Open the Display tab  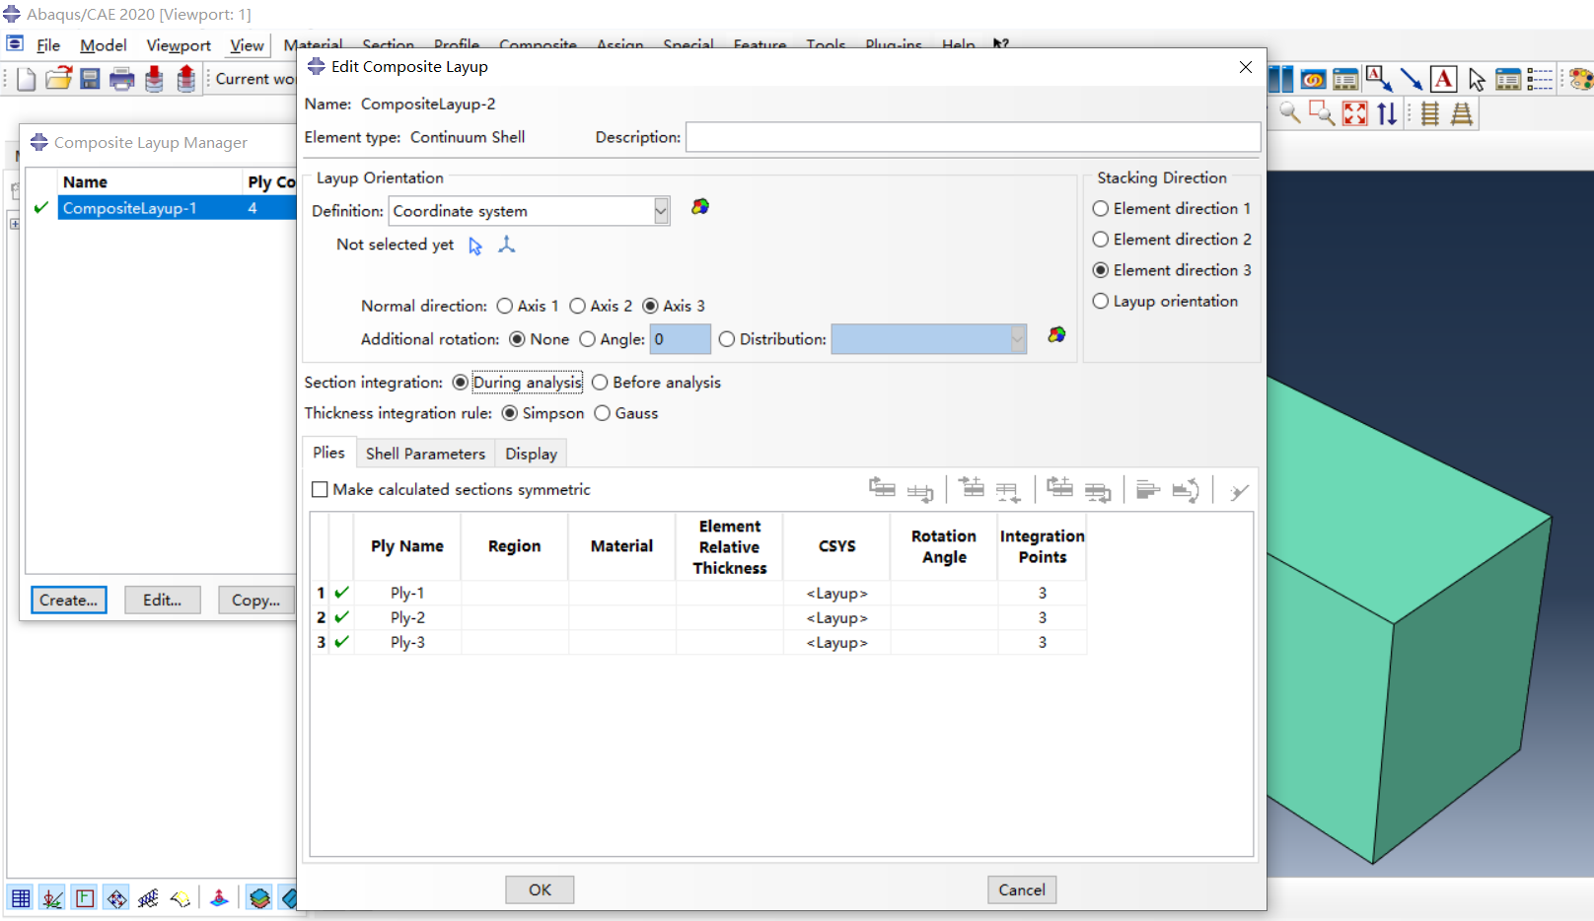click(x=531, y=454)
